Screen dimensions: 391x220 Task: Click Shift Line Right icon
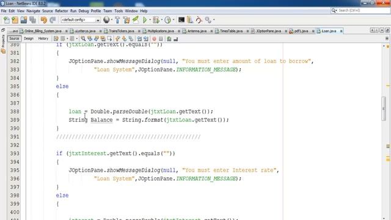(x=146, y=38)
